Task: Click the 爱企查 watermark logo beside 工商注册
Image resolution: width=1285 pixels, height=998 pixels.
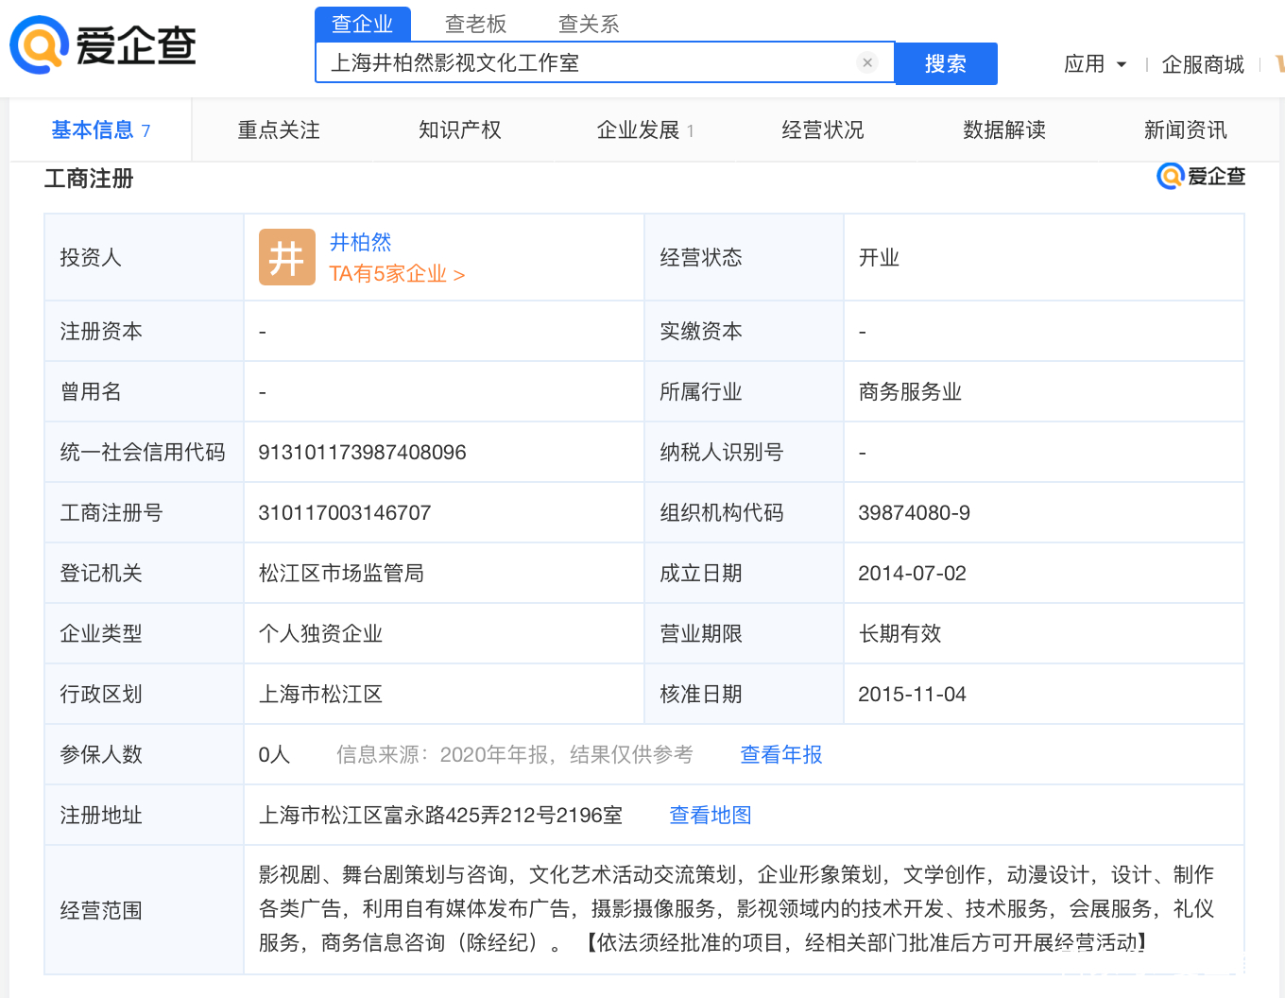Action: pos(1201,177)
